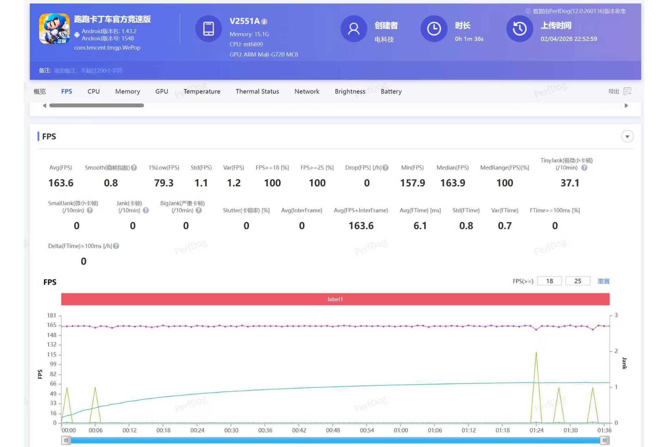This screenshot has width=668, height=447.
Task: Click the device info icon beside V2551A
Action: [265, 21]
